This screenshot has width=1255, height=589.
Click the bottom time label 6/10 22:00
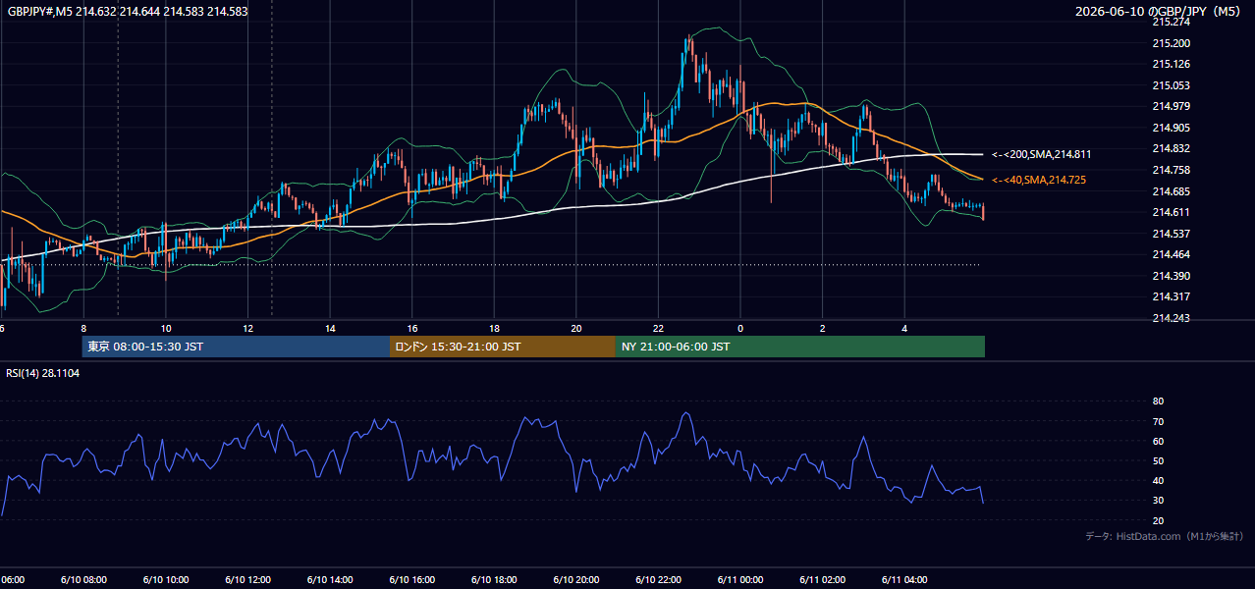[x=658, y=580]
